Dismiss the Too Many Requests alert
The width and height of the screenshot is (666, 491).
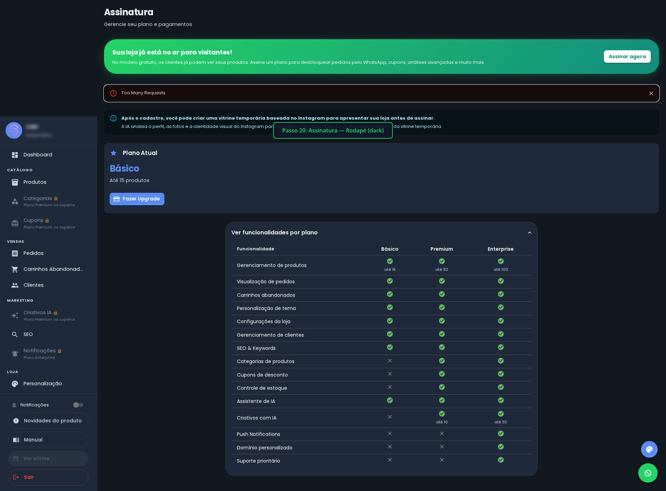tap(651, 93)
